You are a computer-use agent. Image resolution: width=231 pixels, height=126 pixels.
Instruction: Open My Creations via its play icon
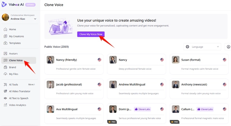tap(5, 36)
